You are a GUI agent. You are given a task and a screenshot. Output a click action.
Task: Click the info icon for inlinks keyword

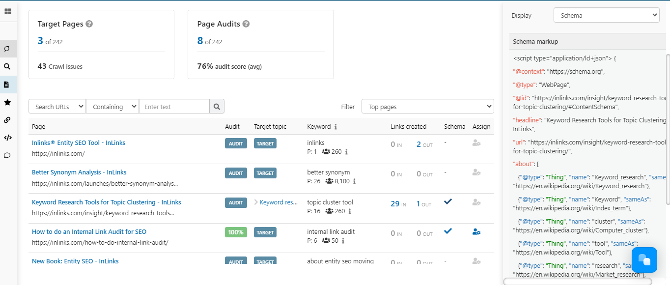[x=346, y=152]
